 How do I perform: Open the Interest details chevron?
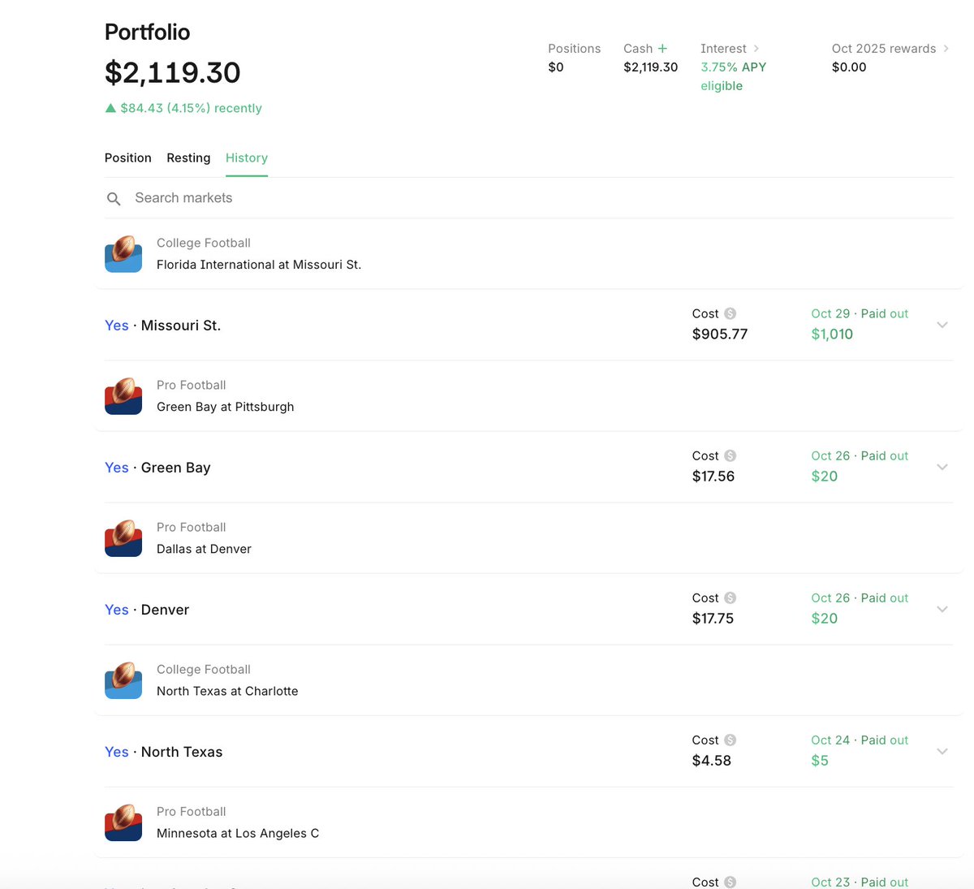[756, 49]
